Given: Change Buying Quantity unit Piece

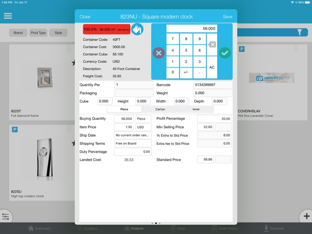Looking at the screenshot, I should tap(144, 119).
